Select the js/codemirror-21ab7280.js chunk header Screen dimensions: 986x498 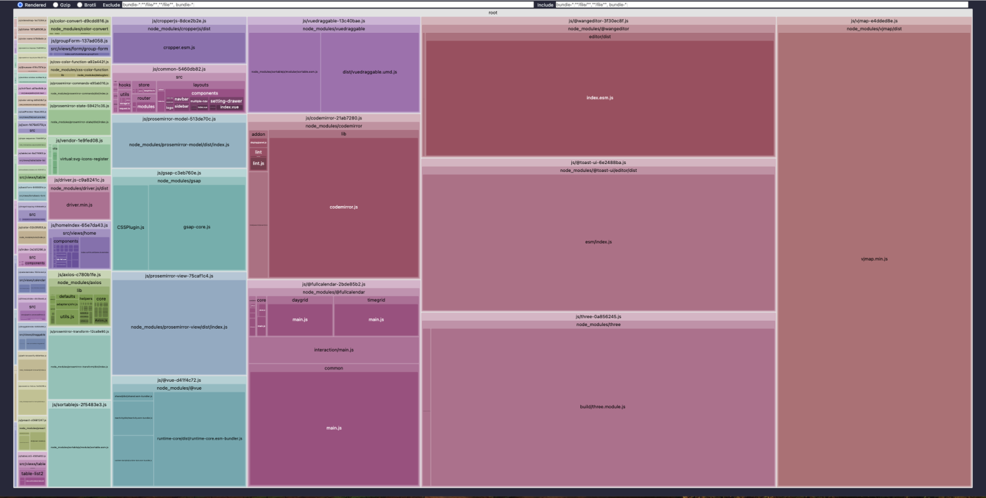(x=334, y=118)
